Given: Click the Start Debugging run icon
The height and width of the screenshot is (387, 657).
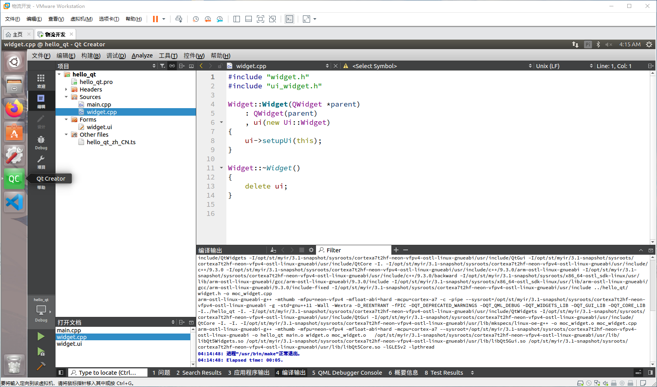Looking at the screenshot, I should [41, 352].
